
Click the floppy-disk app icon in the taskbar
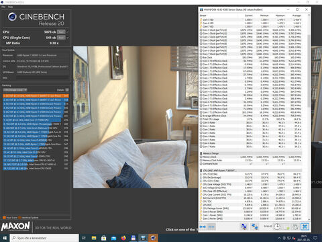tap(133, 238)
